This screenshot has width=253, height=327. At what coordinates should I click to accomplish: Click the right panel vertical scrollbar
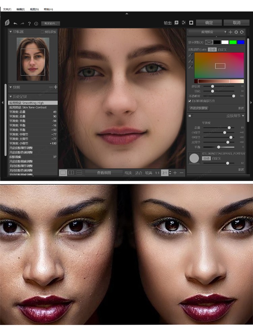coord(248,80)
